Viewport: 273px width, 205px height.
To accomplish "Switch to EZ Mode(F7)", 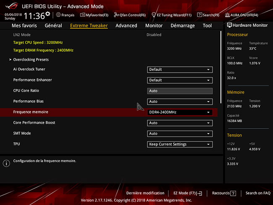I will click(188, 193).
